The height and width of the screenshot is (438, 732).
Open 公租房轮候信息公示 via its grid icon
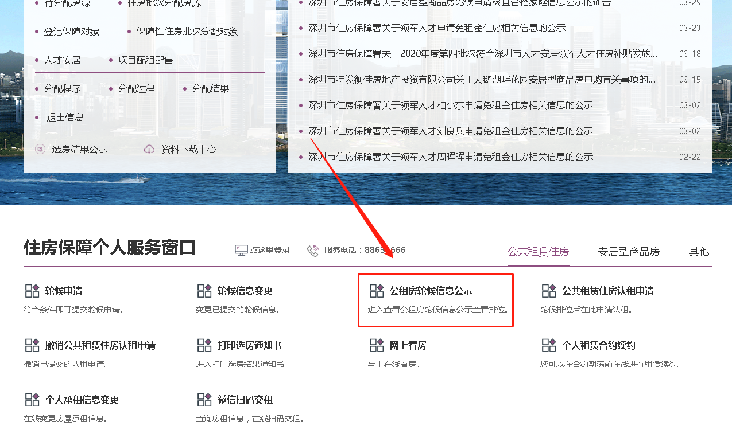coord(377,291)
